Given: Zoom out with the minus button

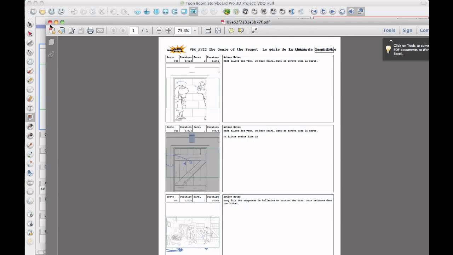Looking at the screenshot, I should (x=159, y=30).
